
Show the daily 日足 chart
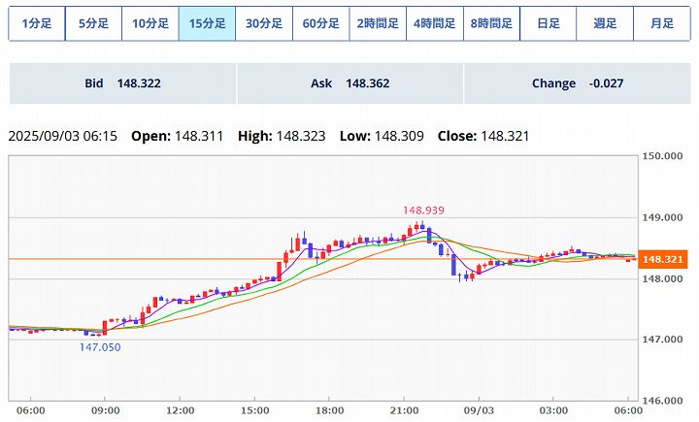pyautogui.click(x=549, y=23)
